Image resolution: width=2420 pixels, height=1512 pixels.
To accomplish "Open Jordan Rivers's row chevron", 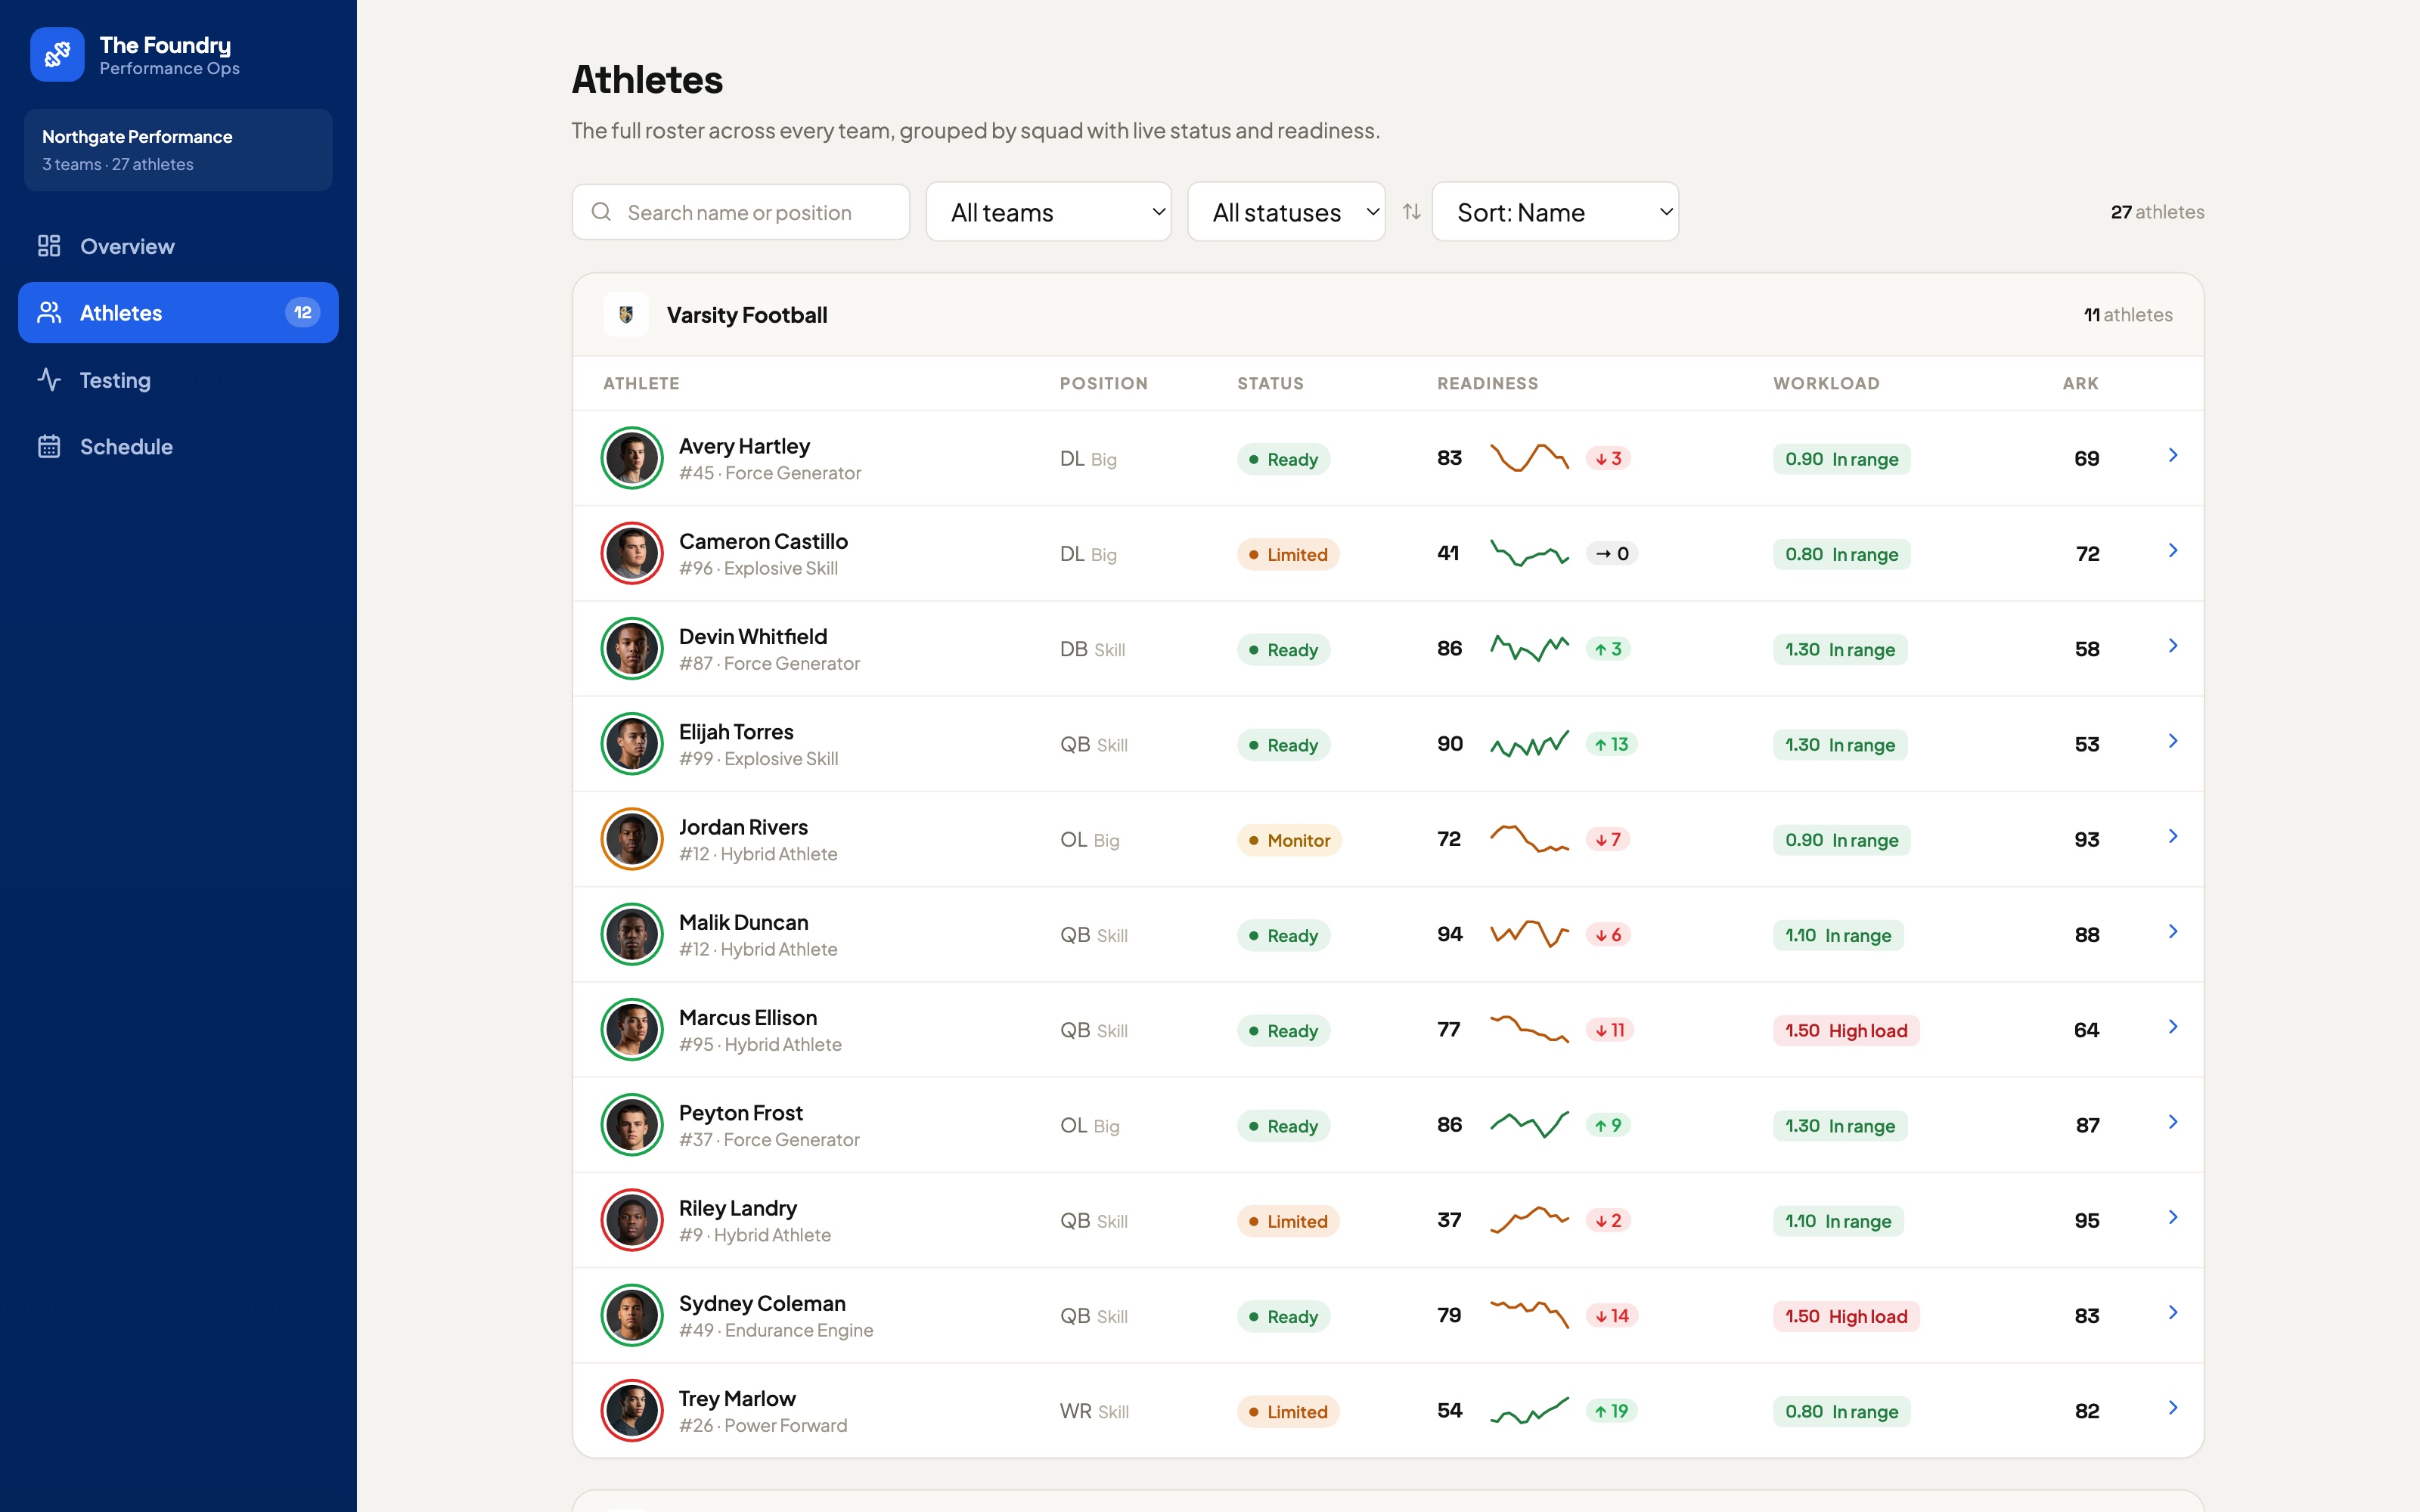I will click(x=2173, y=836).
